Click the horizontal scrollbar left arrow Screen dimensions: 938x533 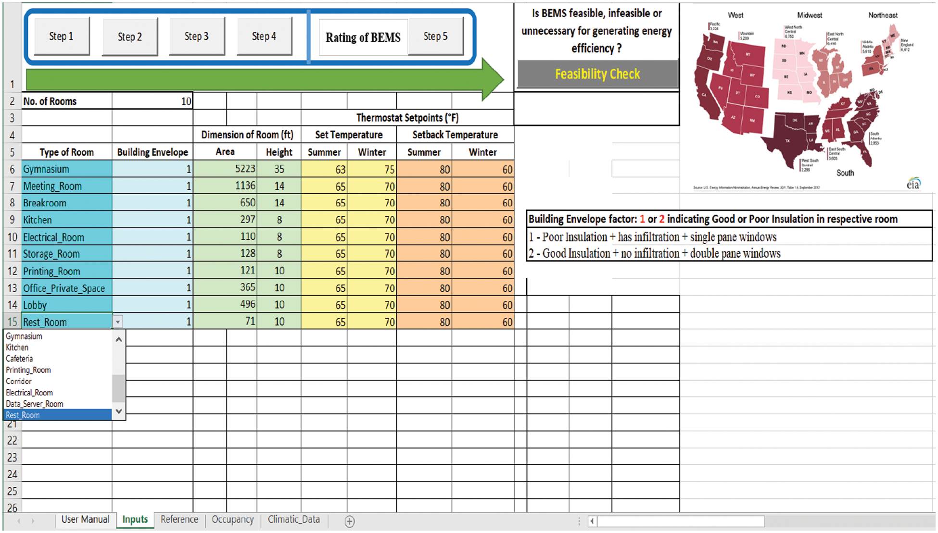click(592, 521)
